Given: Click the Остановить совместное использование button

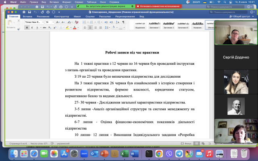Looking at the screenshot, I should tap(158, 6).
